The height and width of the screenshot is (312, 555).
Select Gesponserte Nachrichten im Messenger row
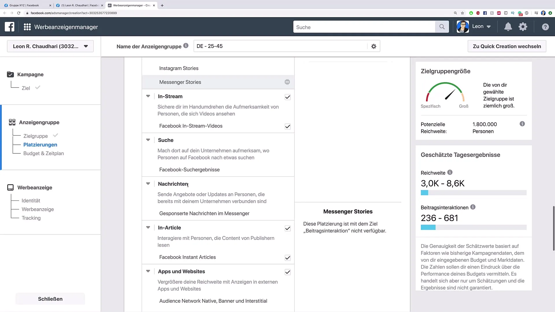(x=218, y=213)
